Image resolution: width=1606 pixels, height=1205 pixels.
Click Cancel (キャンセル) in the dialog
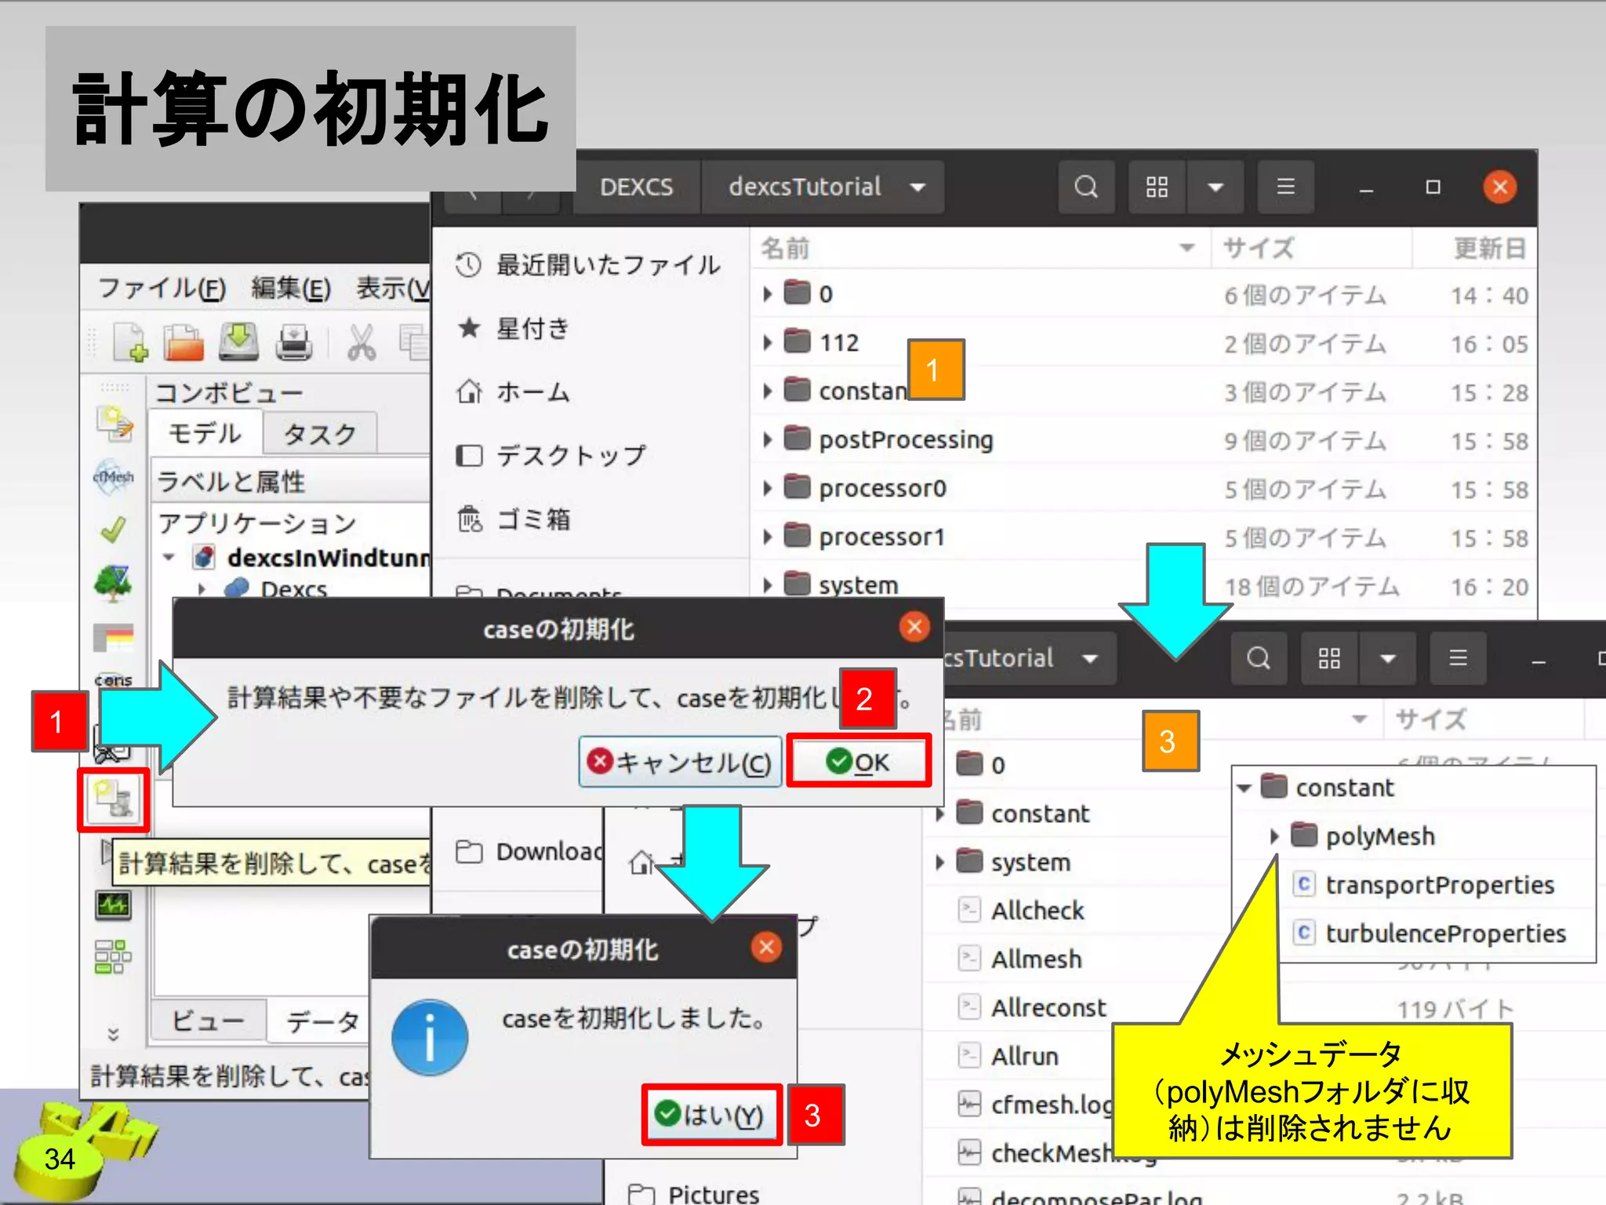pos(680,761)
